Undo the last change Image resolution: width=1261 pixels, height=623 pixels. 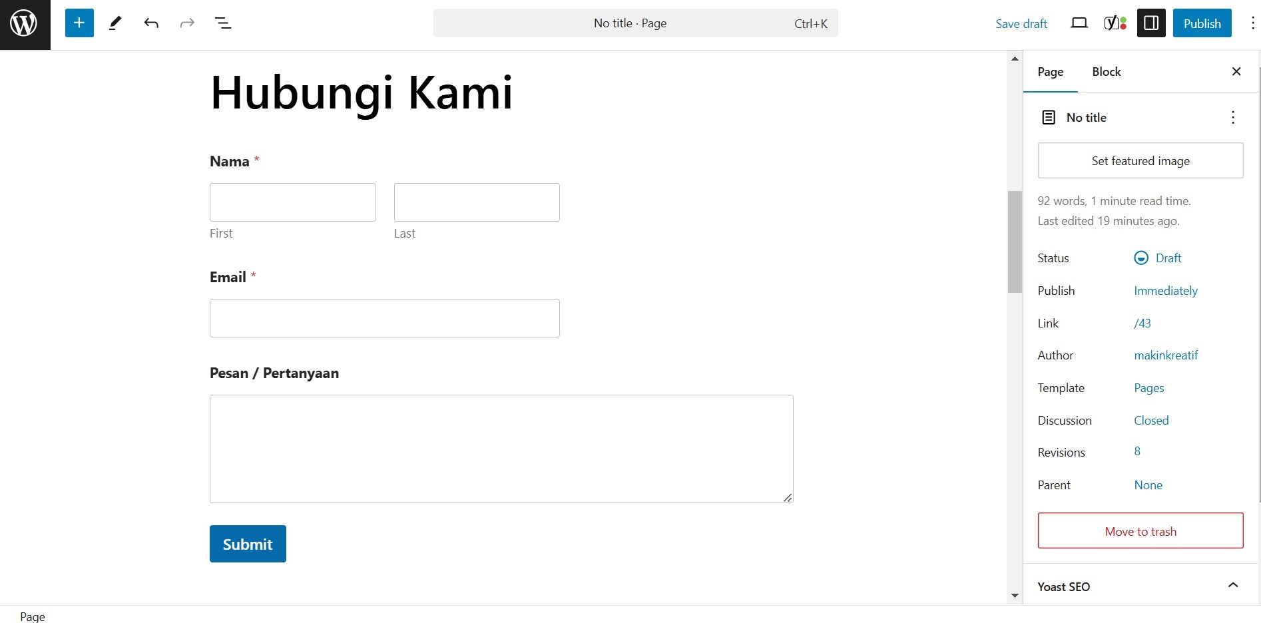[151, 23]
